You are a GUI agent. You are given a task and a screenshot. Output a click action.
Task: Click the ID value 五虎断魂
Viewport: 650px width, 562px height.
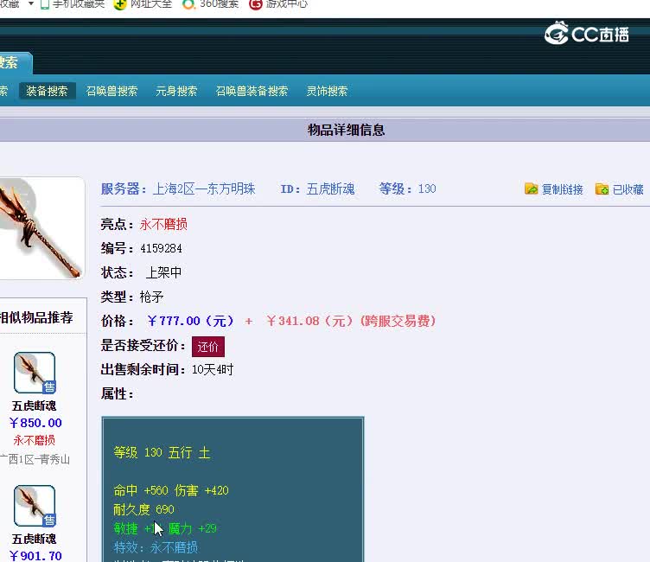(x=330, y=189)
